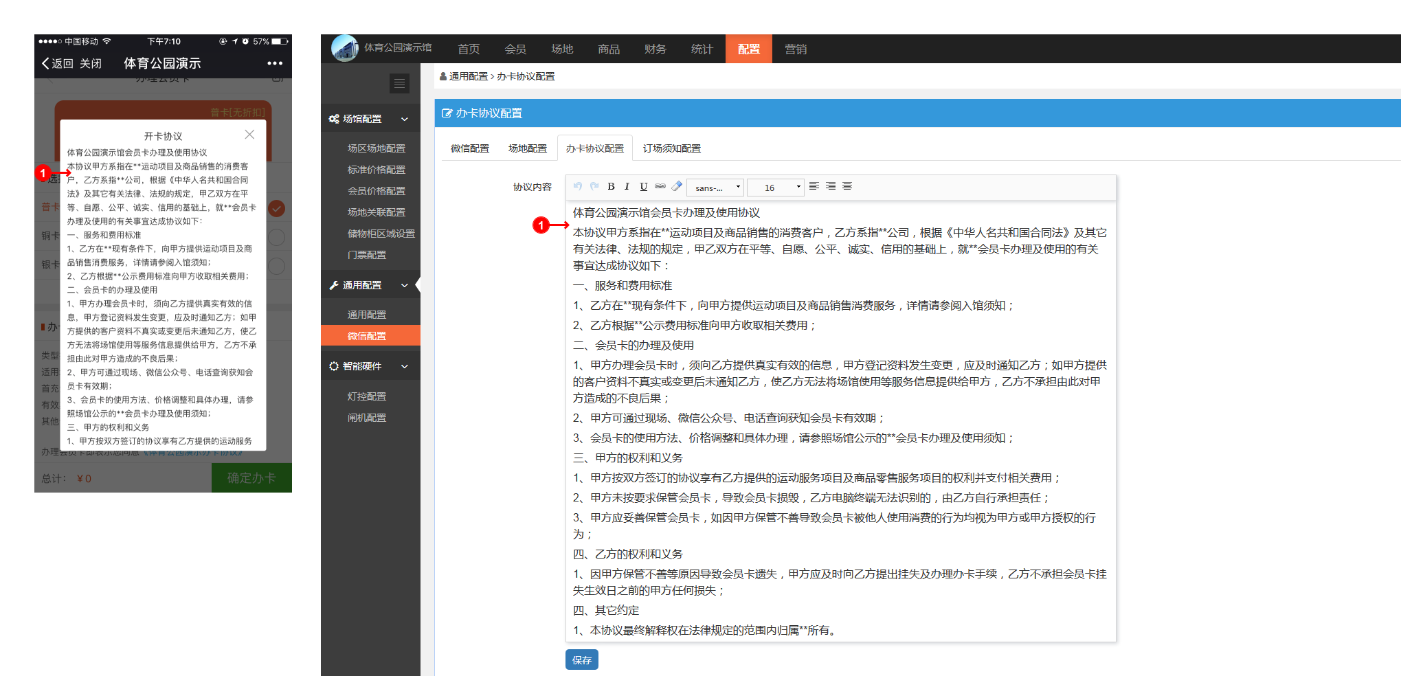Open 会员价格配置 in the sidebar
This screenshot has height=676, width=1401.
377,191
